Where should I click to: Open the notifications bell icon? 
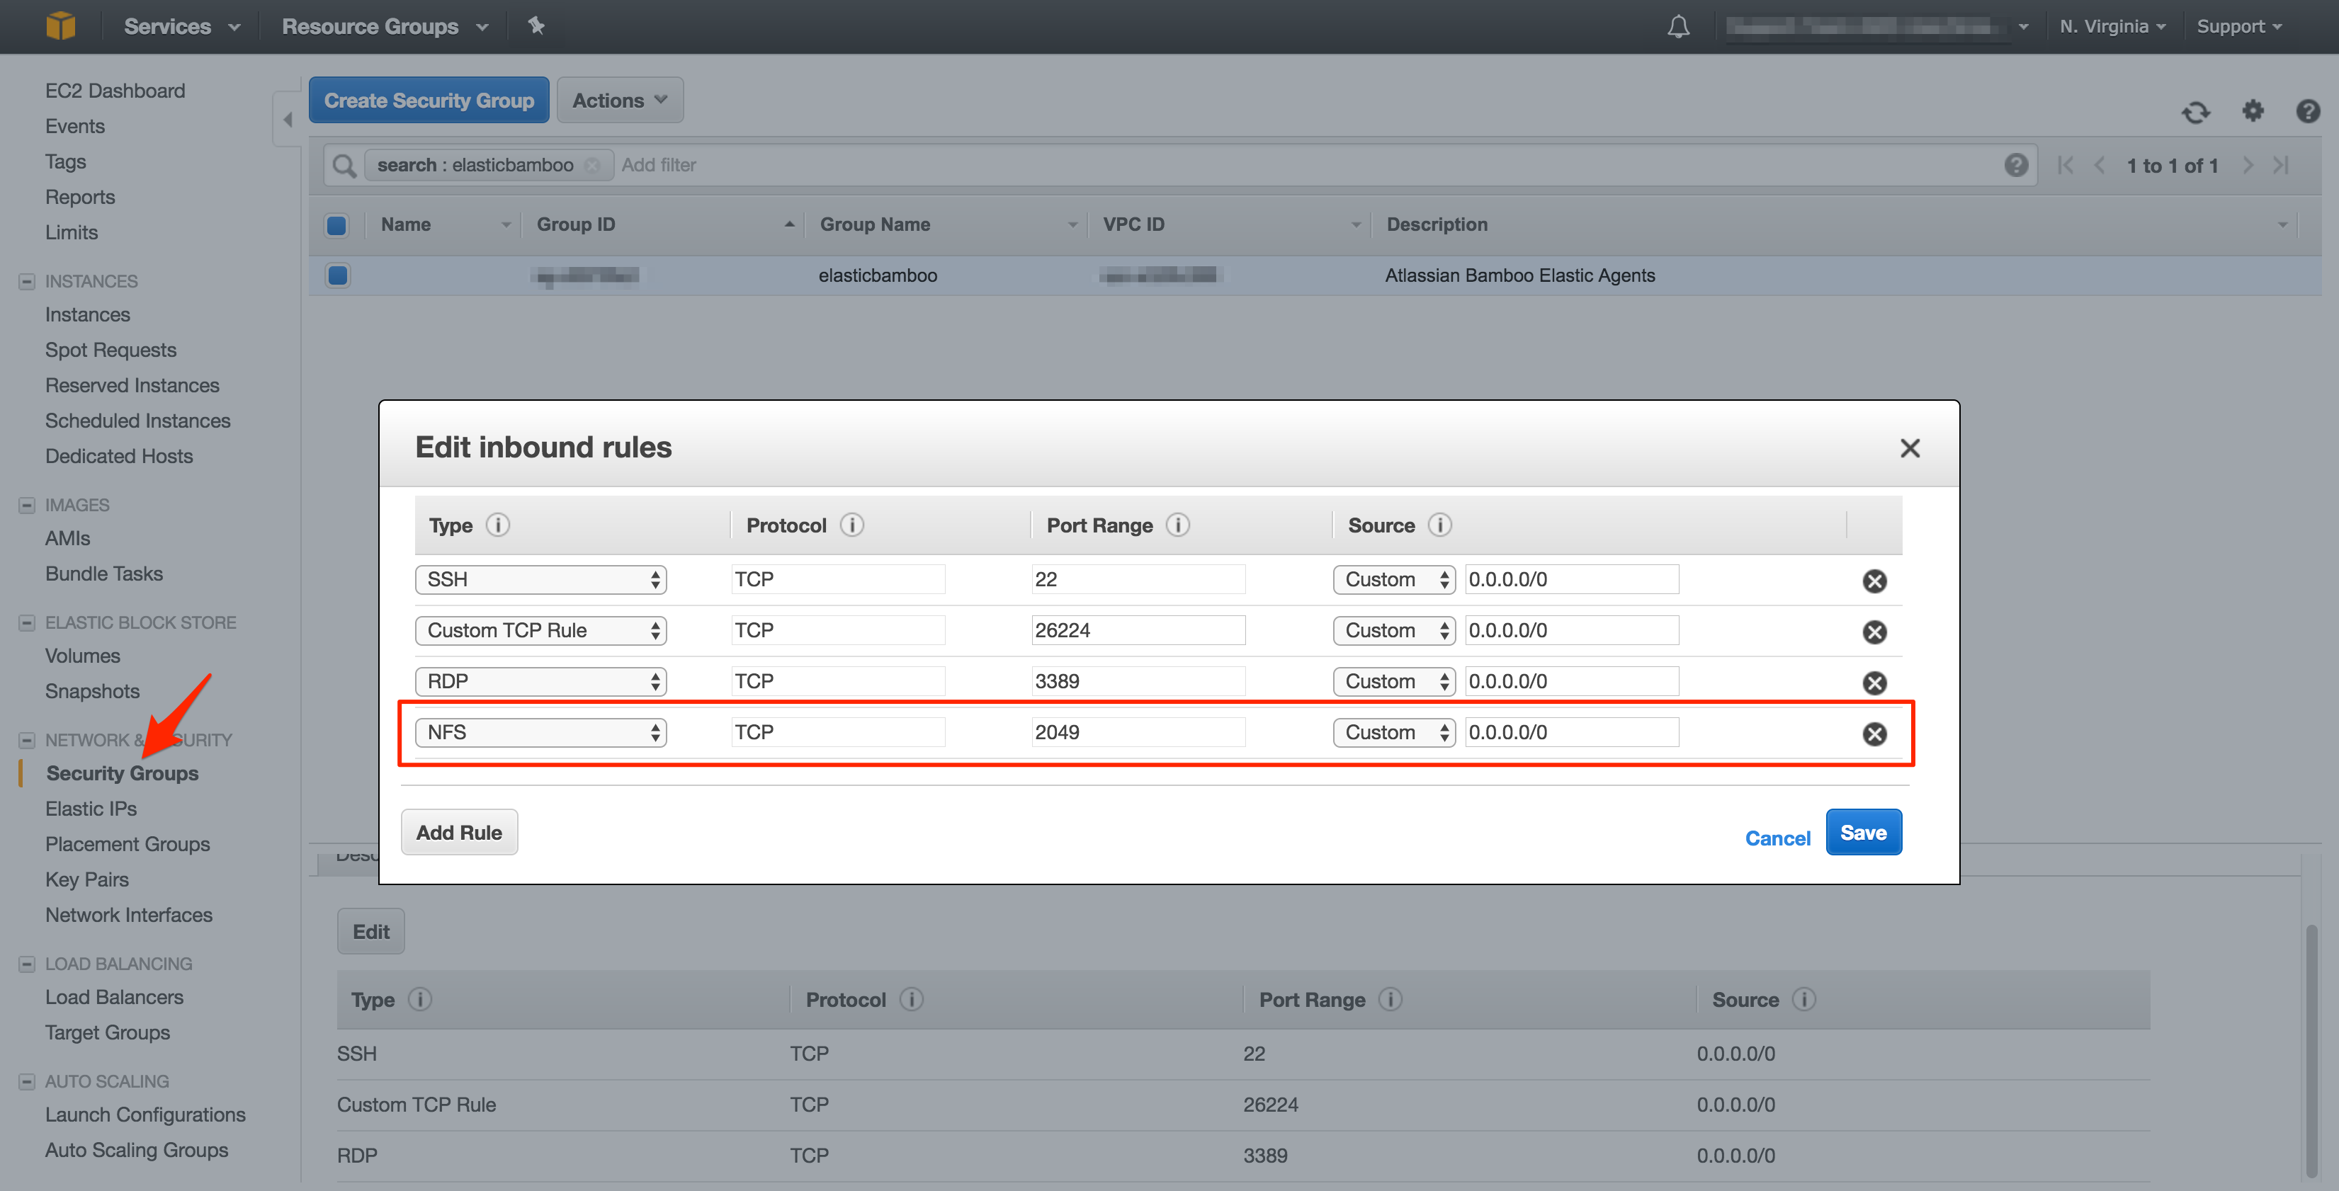1678,26
